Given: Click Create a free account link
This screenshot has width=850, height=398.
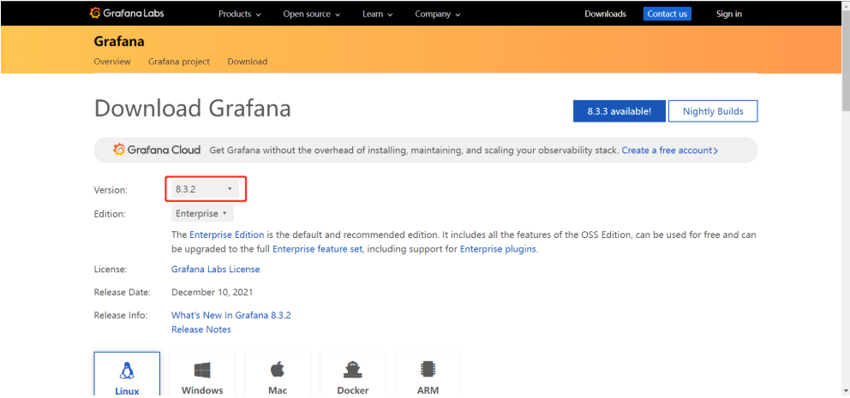Looking at the screenshot, I should pos(670,150).
